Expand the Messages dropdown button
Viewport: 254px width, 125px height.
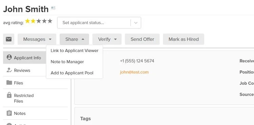pos(37,39)
